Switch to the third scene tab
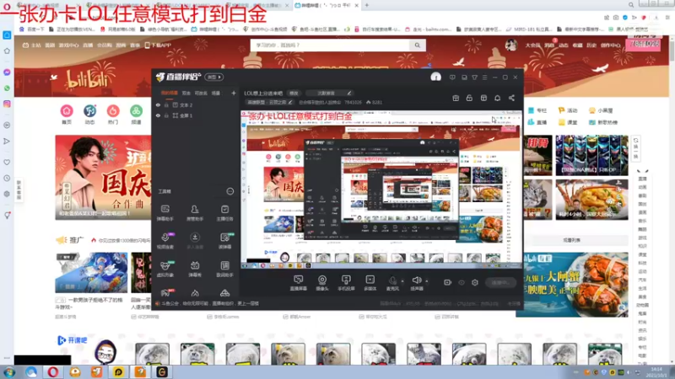The height and width of the screenshot is (379, 675). pos(201,93)
